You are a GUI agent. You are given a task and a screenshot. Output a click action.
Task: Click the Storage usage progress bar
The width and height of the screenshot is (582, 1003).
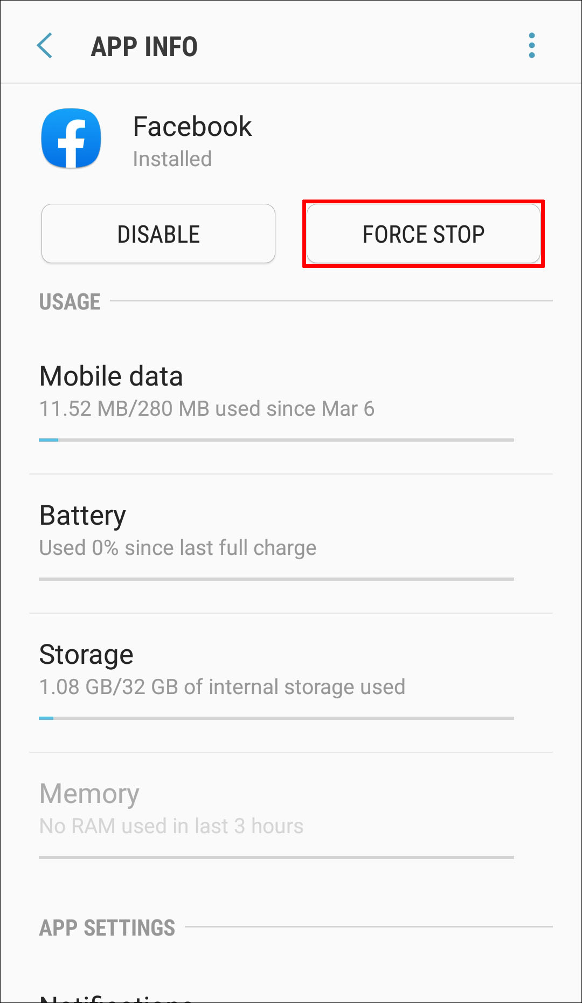[276, 718]
